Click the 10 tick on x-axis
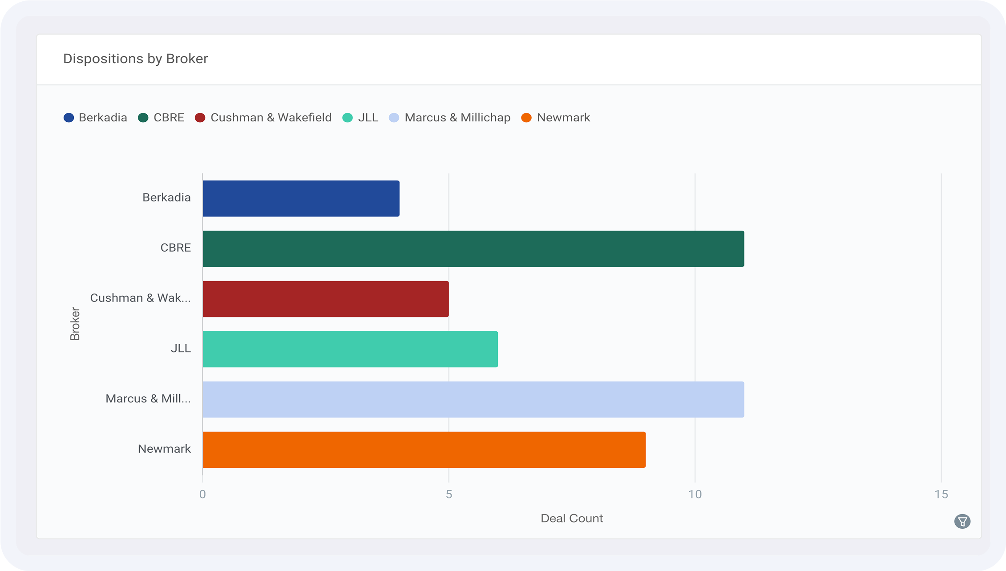 click(x=695, y=494)
